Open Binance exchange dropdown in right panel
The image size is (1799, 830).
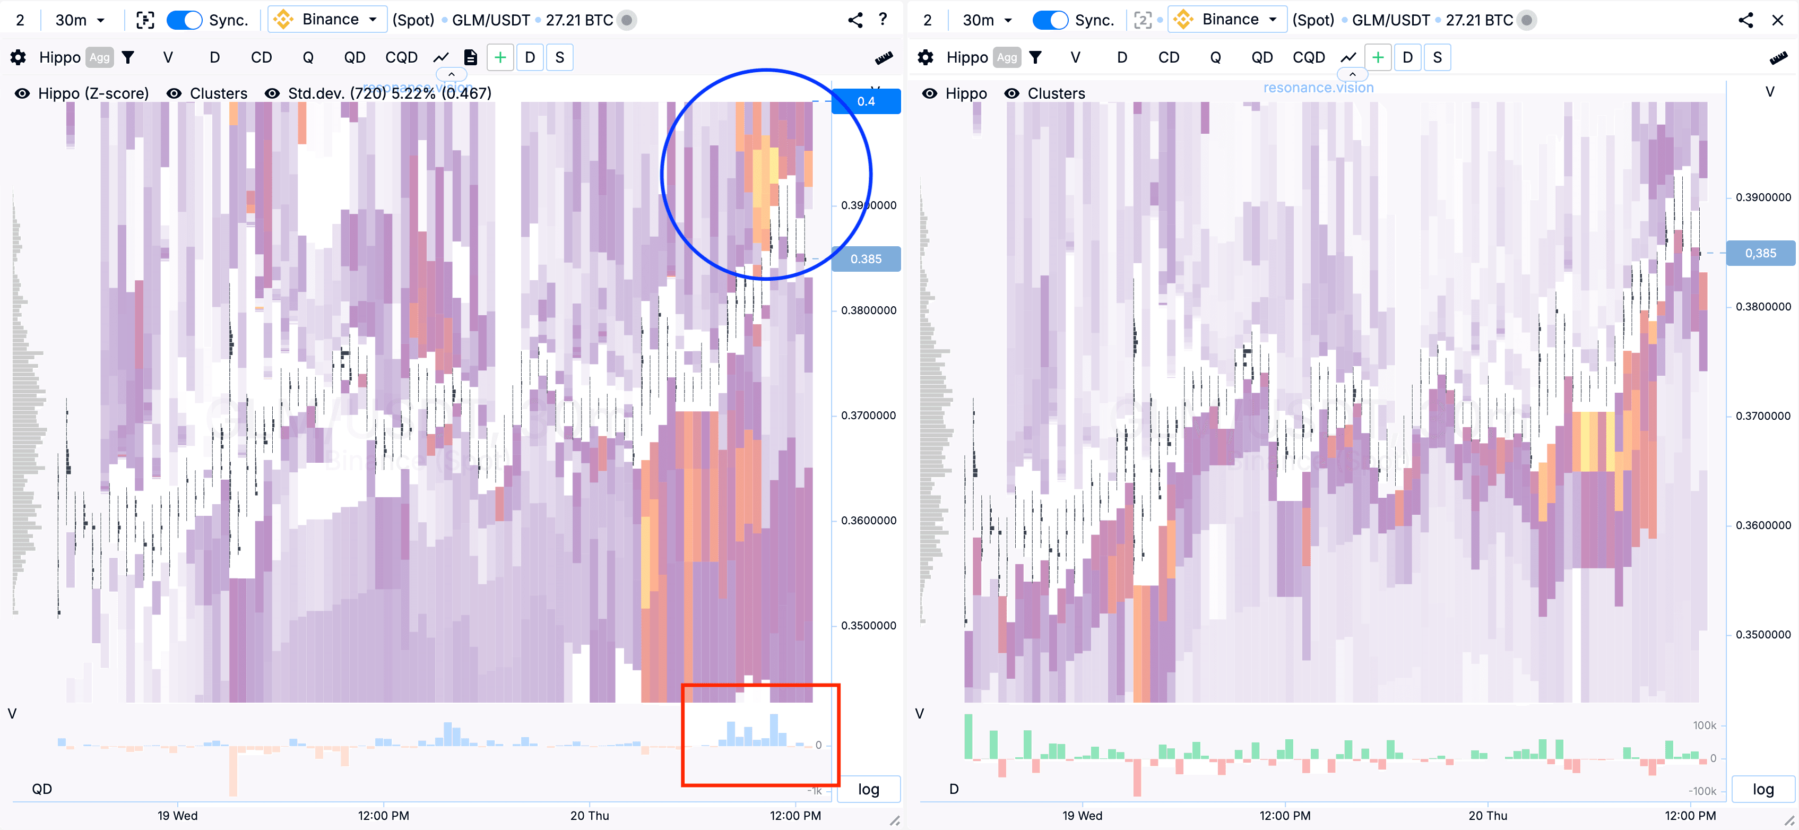click(x=1227, y=20)
